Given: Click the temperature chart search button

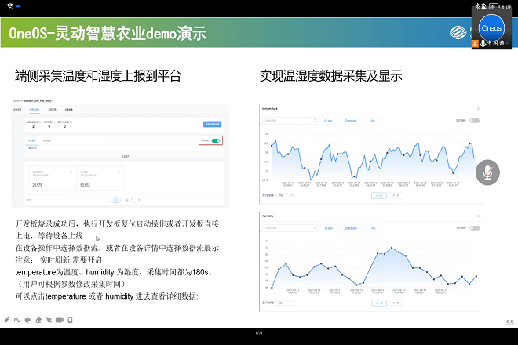Looking at the screenshot, I should tap(328, 121).
